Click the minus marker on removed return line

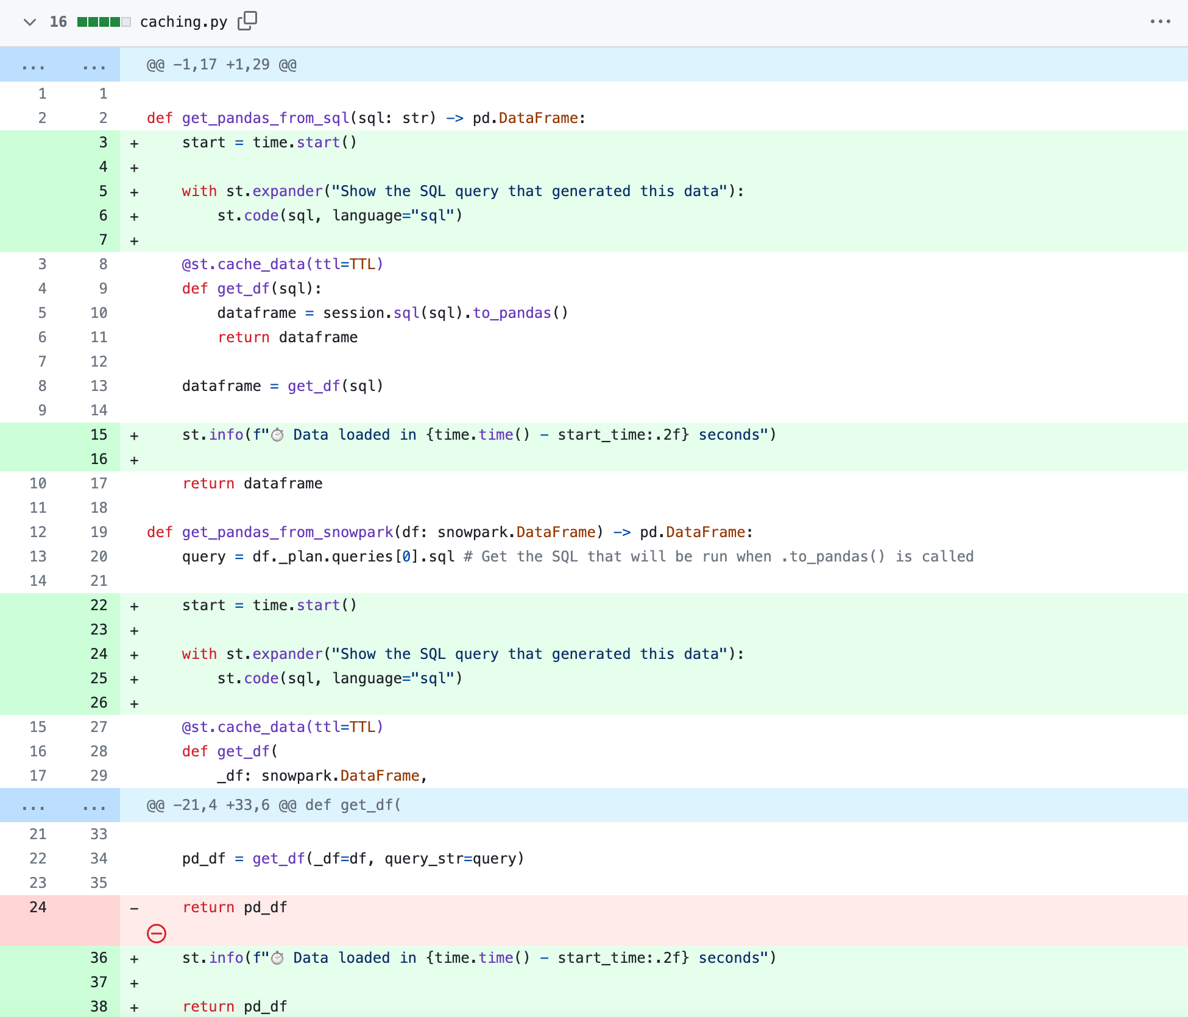(134, 908)
